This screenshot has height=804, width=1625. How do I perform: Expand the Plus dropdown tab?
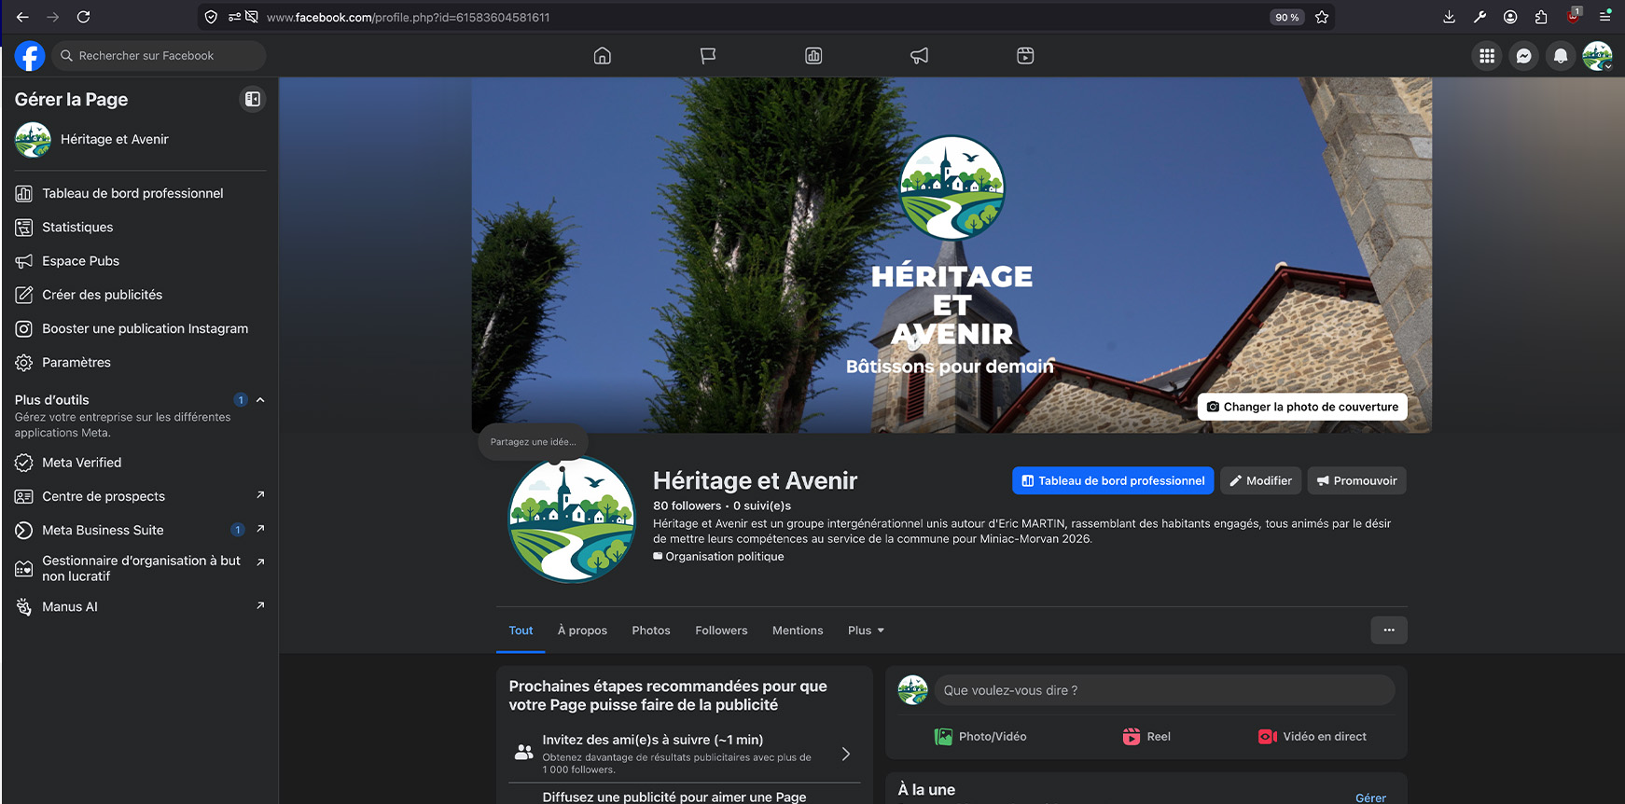[x=866, y=631]
